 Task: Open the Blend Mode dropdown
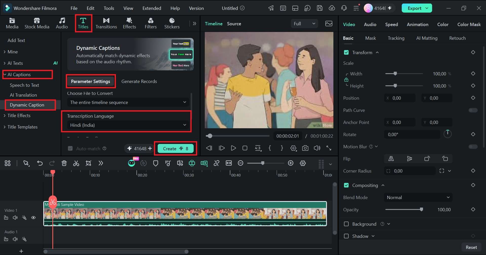point(418,197)
